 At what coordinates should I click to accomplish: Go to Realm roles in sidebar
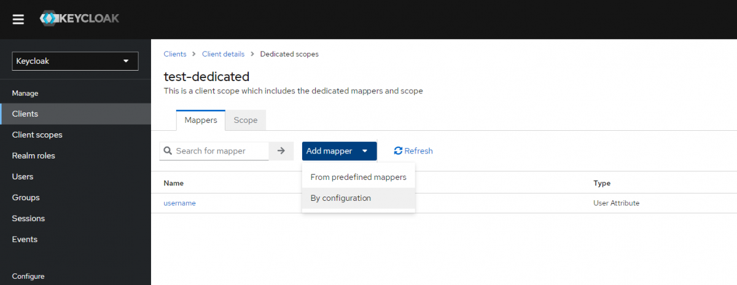(x=33, y=156)
